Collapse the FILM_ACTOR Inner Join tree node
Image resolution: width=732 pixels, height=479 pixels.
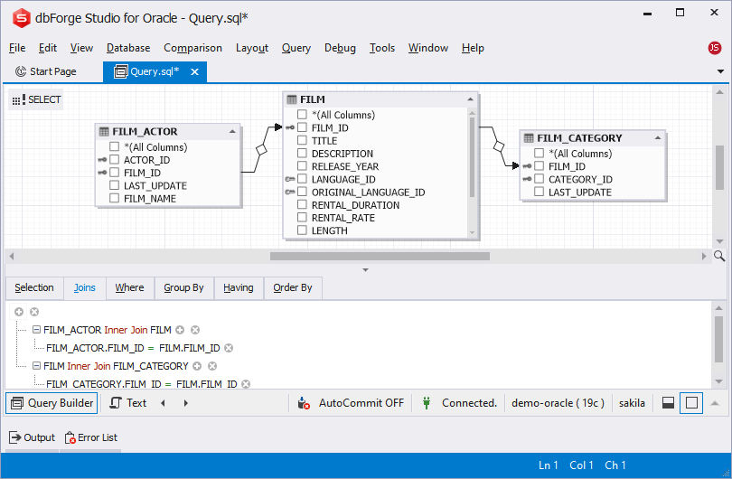pyautogui.click(x=36, y=330)
